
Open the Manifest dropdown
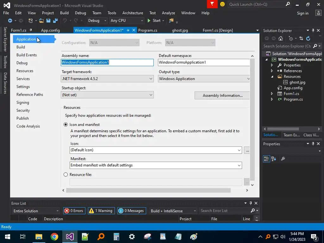[x=156, y=165]
